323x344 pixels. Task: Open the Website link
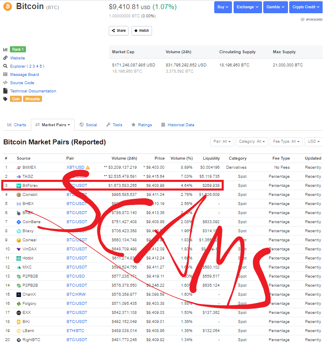[x=18, y=58]
